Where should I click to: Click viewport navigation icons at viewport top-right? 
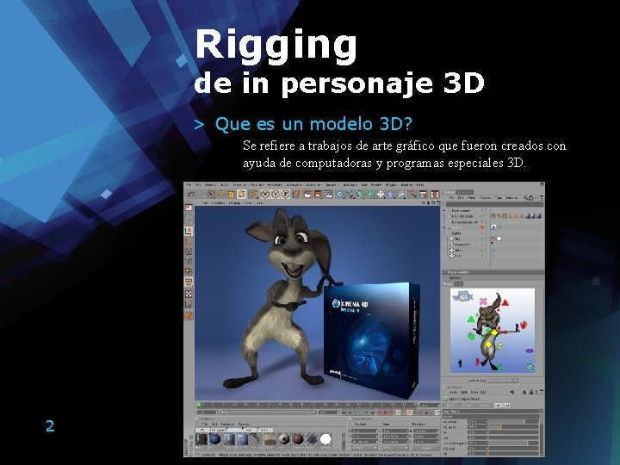point(431,203)
